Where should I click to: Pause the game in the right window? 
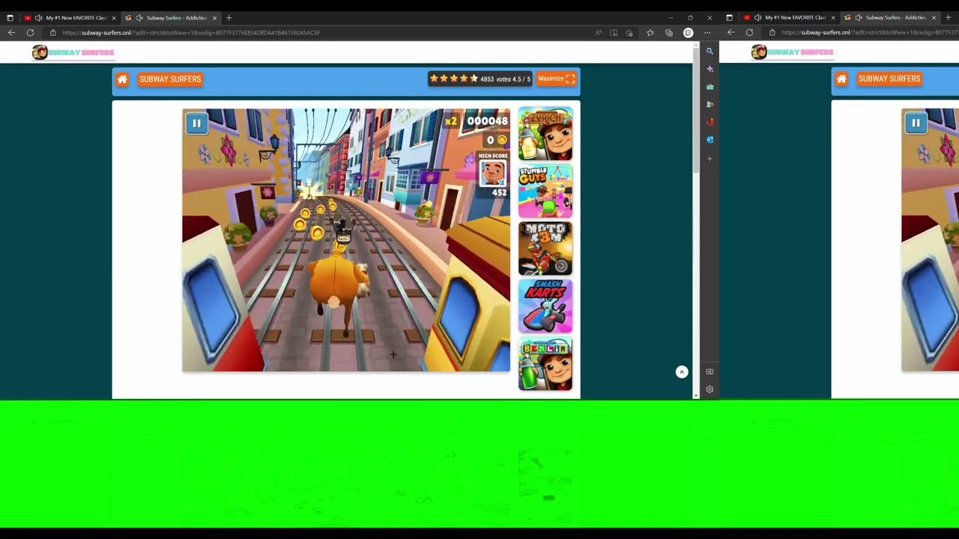pyautogui.click(x=916, y=124)
